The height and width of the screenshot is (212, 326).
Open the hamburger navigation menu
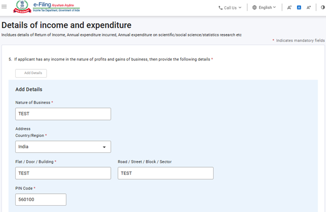pos(5,7)
